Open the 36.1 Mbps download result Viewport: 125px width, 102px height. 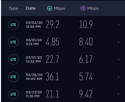coord(52,76)
